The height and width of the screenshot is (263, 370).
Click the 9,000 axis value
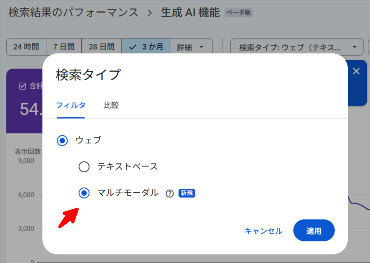[x=26, y=161]
